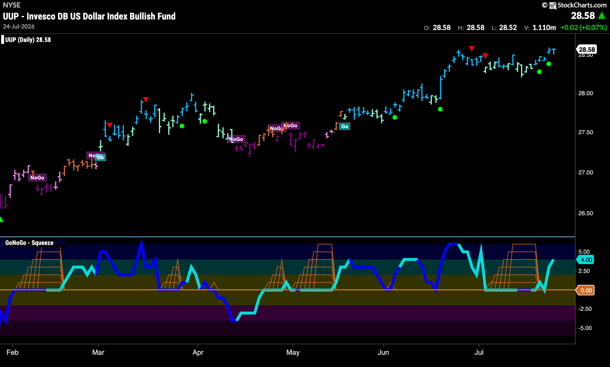Select the red down-triangle in late June
610x367 pixels.
471,48
